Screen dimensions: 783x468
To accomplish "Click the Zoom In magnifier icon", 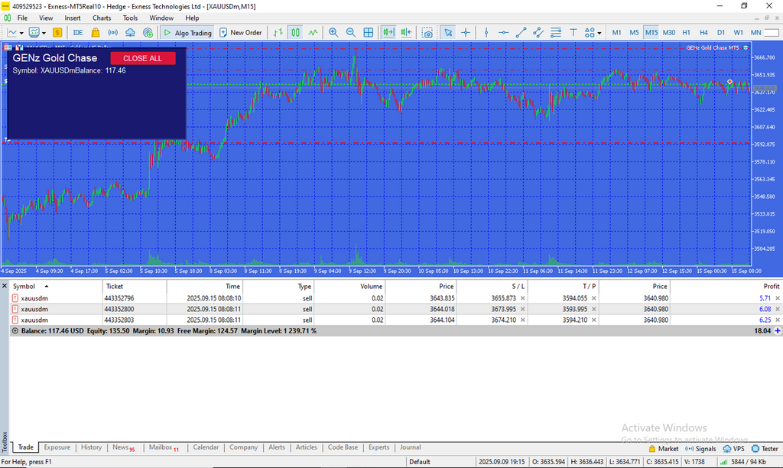I will pyautogui.click(x=333, y=33).
